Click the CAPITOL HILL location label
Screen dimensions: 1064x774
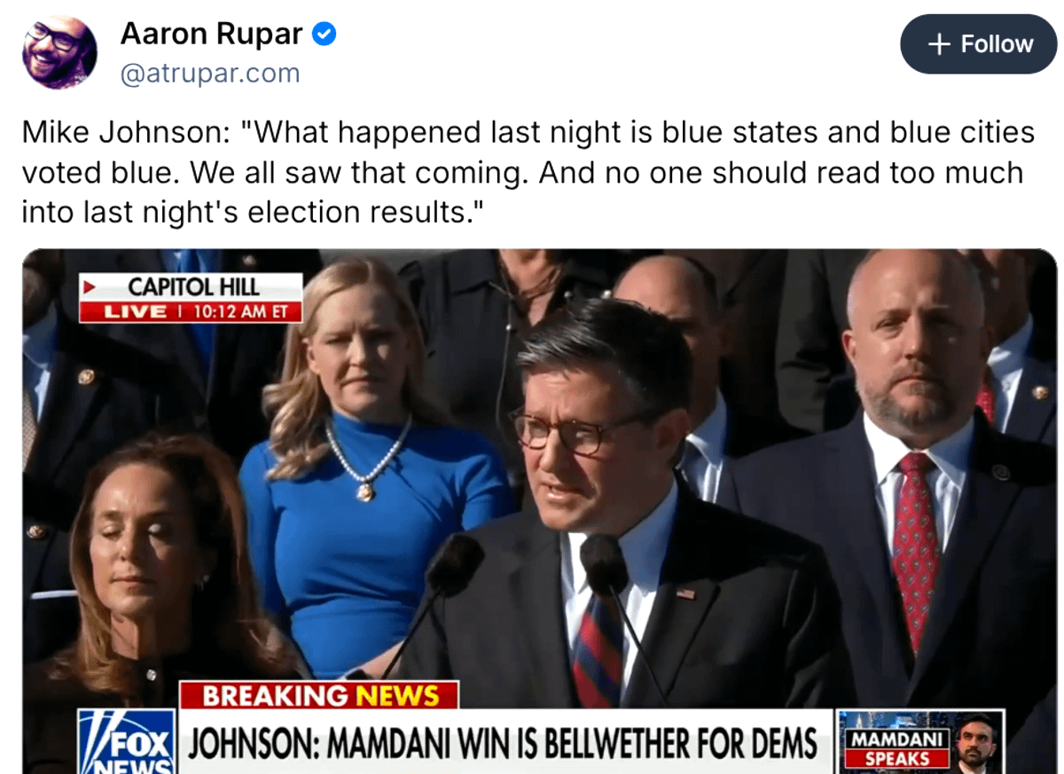[191, 286]
